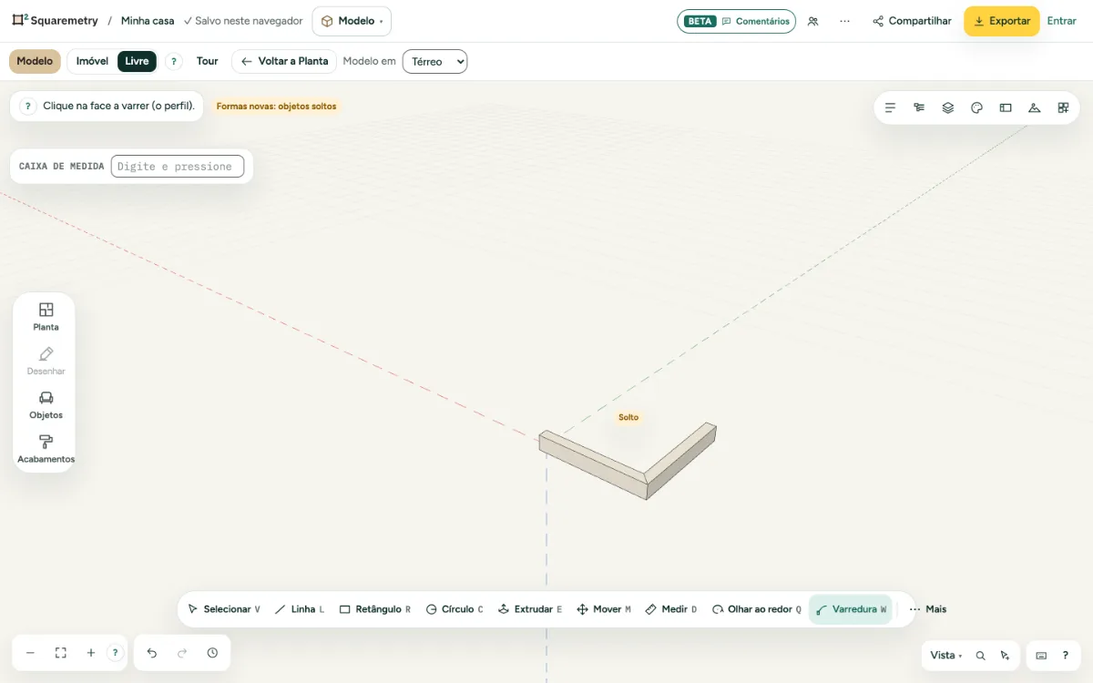Viewport: 1093px width, 683px height.
Task: Click the fit-to-screen frame icon
Action: point(61,653)
